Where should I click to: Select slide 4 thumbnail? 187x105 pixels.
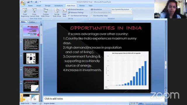coord(31,72)
